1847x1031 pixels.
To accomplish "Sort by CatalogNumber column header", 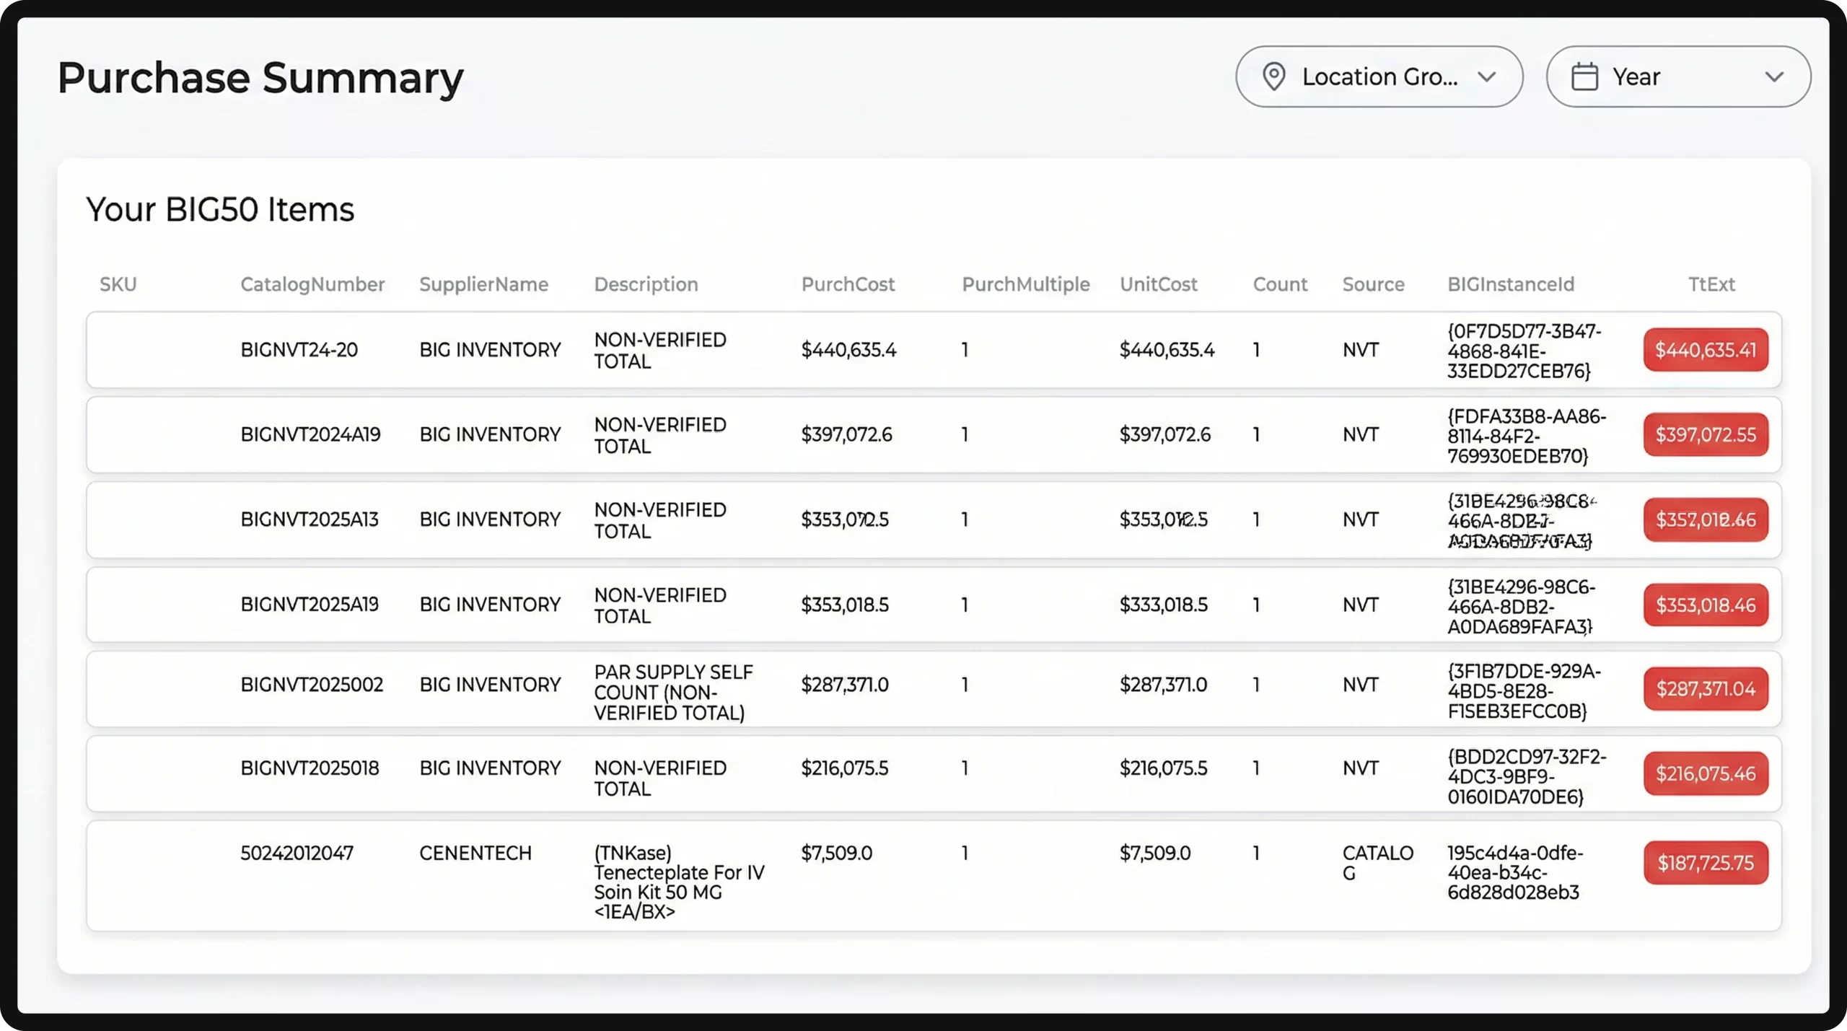I will [x=312, y=284].
